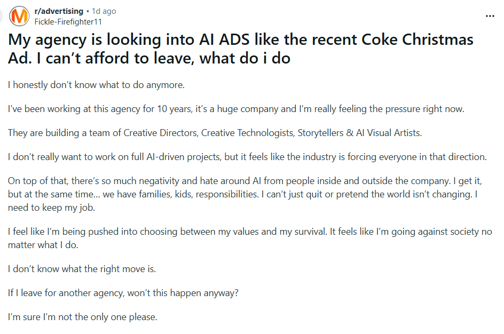Image resolution: width=504 pixels, height=334 pixels.
Task: Open the post's three-dot overflow menu
Action: 490,16
